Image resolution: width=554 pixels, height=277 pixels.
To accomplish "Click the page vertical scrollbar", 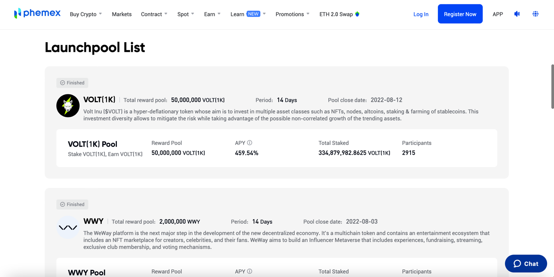I will click(552, 86).
